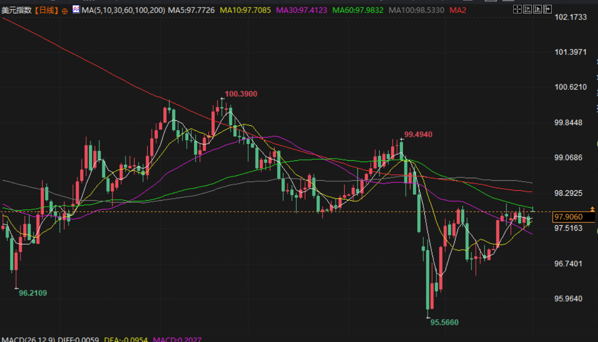This screenshot has height=342, width=598.
Task: Click the 100.6210 axis value
Action: 570,87
